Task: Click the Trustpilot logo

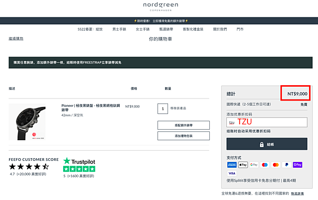Action: pyautogui.click(x=79, y=161)
